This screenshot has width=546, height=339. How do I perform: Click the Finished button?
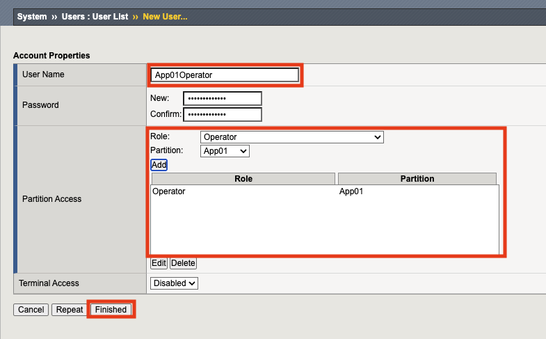(x=111, y=310)
